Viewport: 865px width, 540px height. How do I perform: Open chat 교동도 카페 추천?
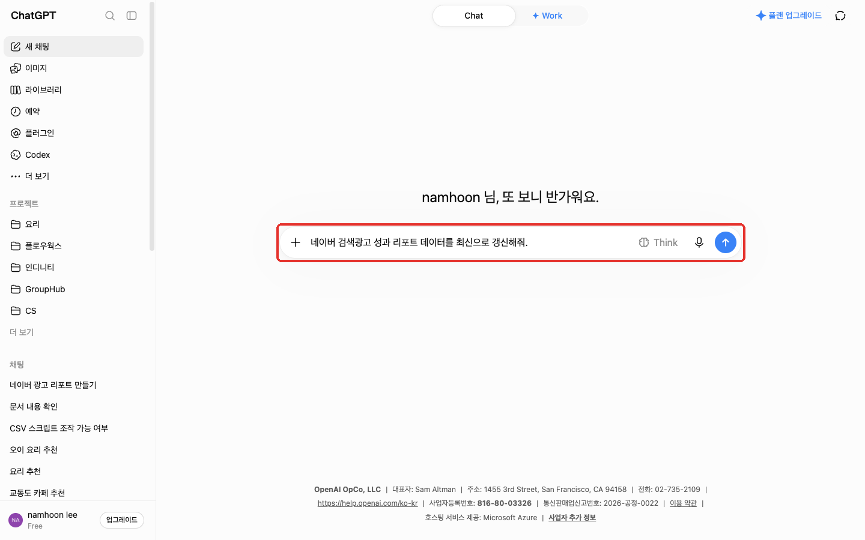(73, 493)
